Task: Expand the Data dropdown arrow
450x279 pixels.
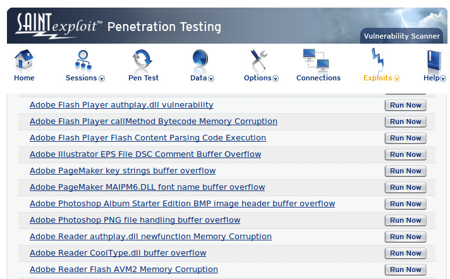Action: click(211, 78)
